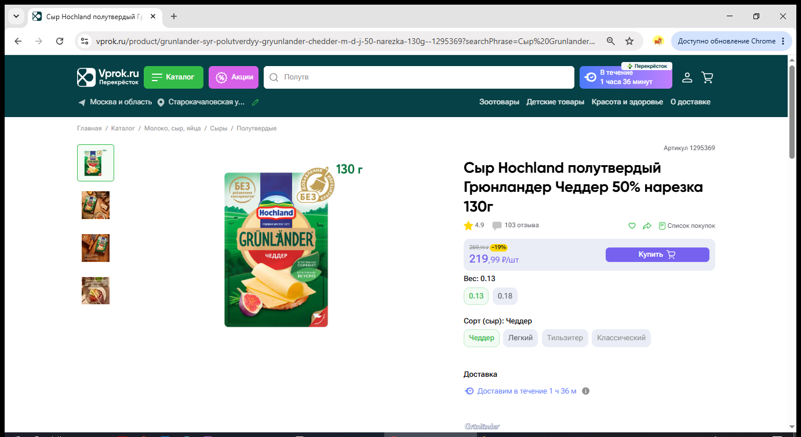Screen dimensions: 801x437
Task: Reload the current page
Action: click(x=60, y=41)
